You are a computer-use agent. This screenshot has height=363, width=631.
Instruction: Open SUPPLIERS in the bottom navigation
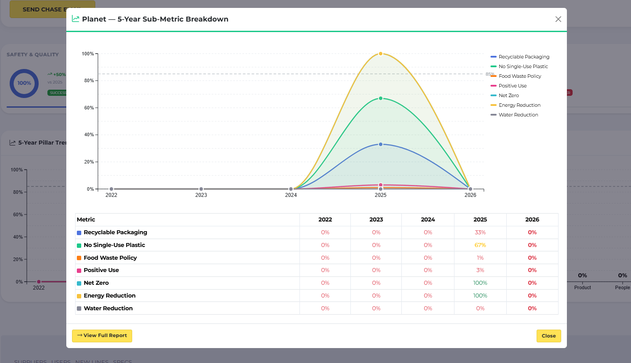[x=30, y=361]
